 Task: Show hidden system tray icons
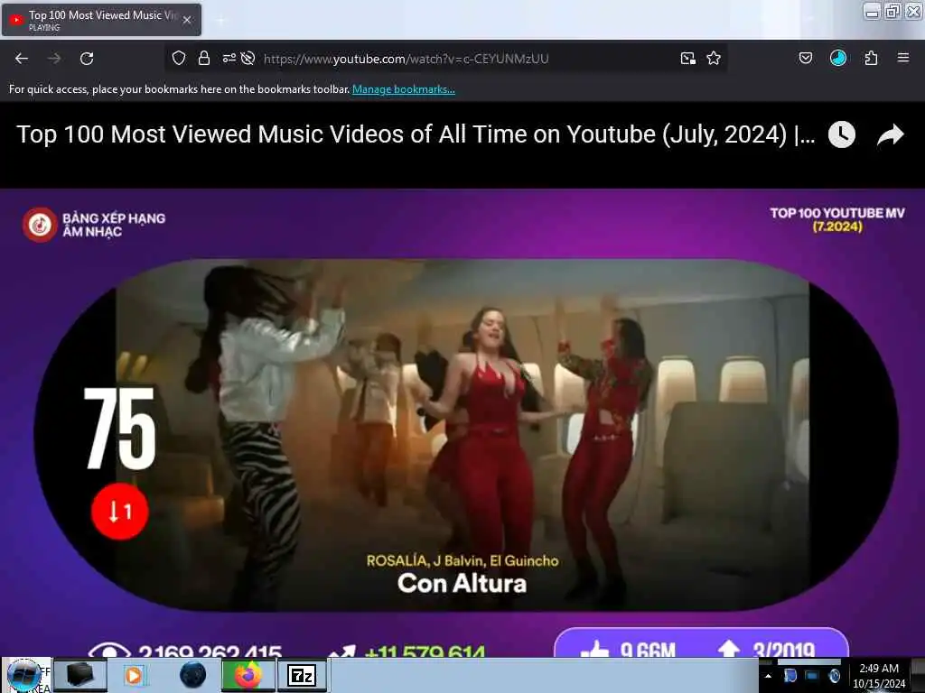[x=768, y=676]
